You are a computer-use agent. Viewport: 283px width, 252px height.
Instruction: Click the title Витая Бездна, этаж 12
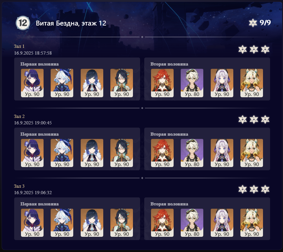(71, 23)
